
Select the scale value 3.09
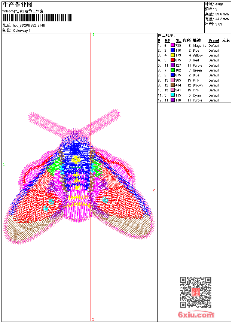219,24
